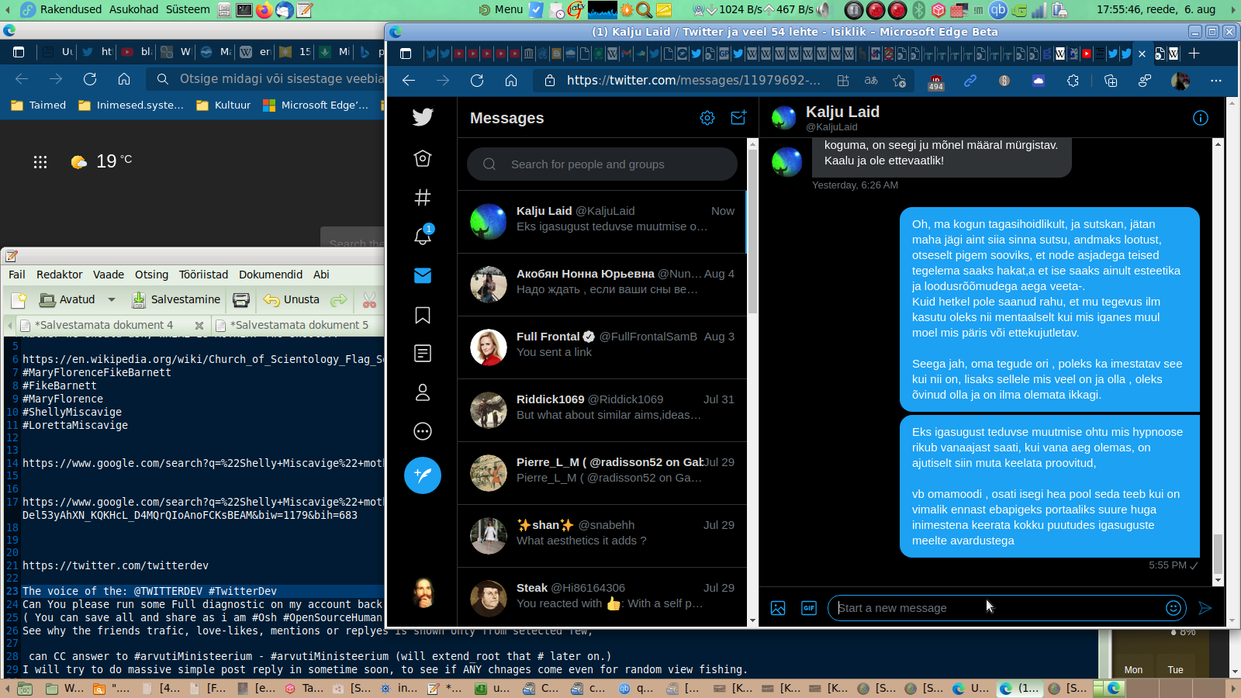Viewport: 1241px width, 698px height.
Task: Open the Tööriistad menu in text editor
Action: click(203, 275)
